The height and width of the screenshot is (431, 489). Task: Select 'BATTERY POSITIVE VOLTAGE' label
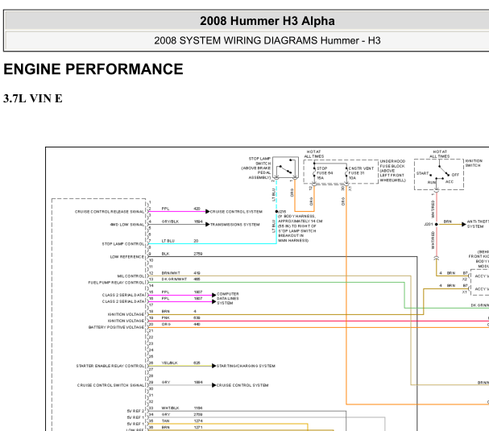[116, 327]
